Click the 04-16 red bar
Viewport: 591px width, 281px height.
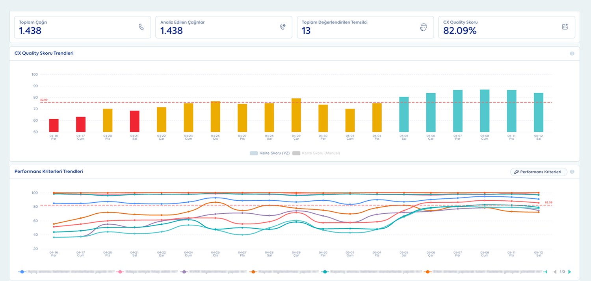point(54,126)
